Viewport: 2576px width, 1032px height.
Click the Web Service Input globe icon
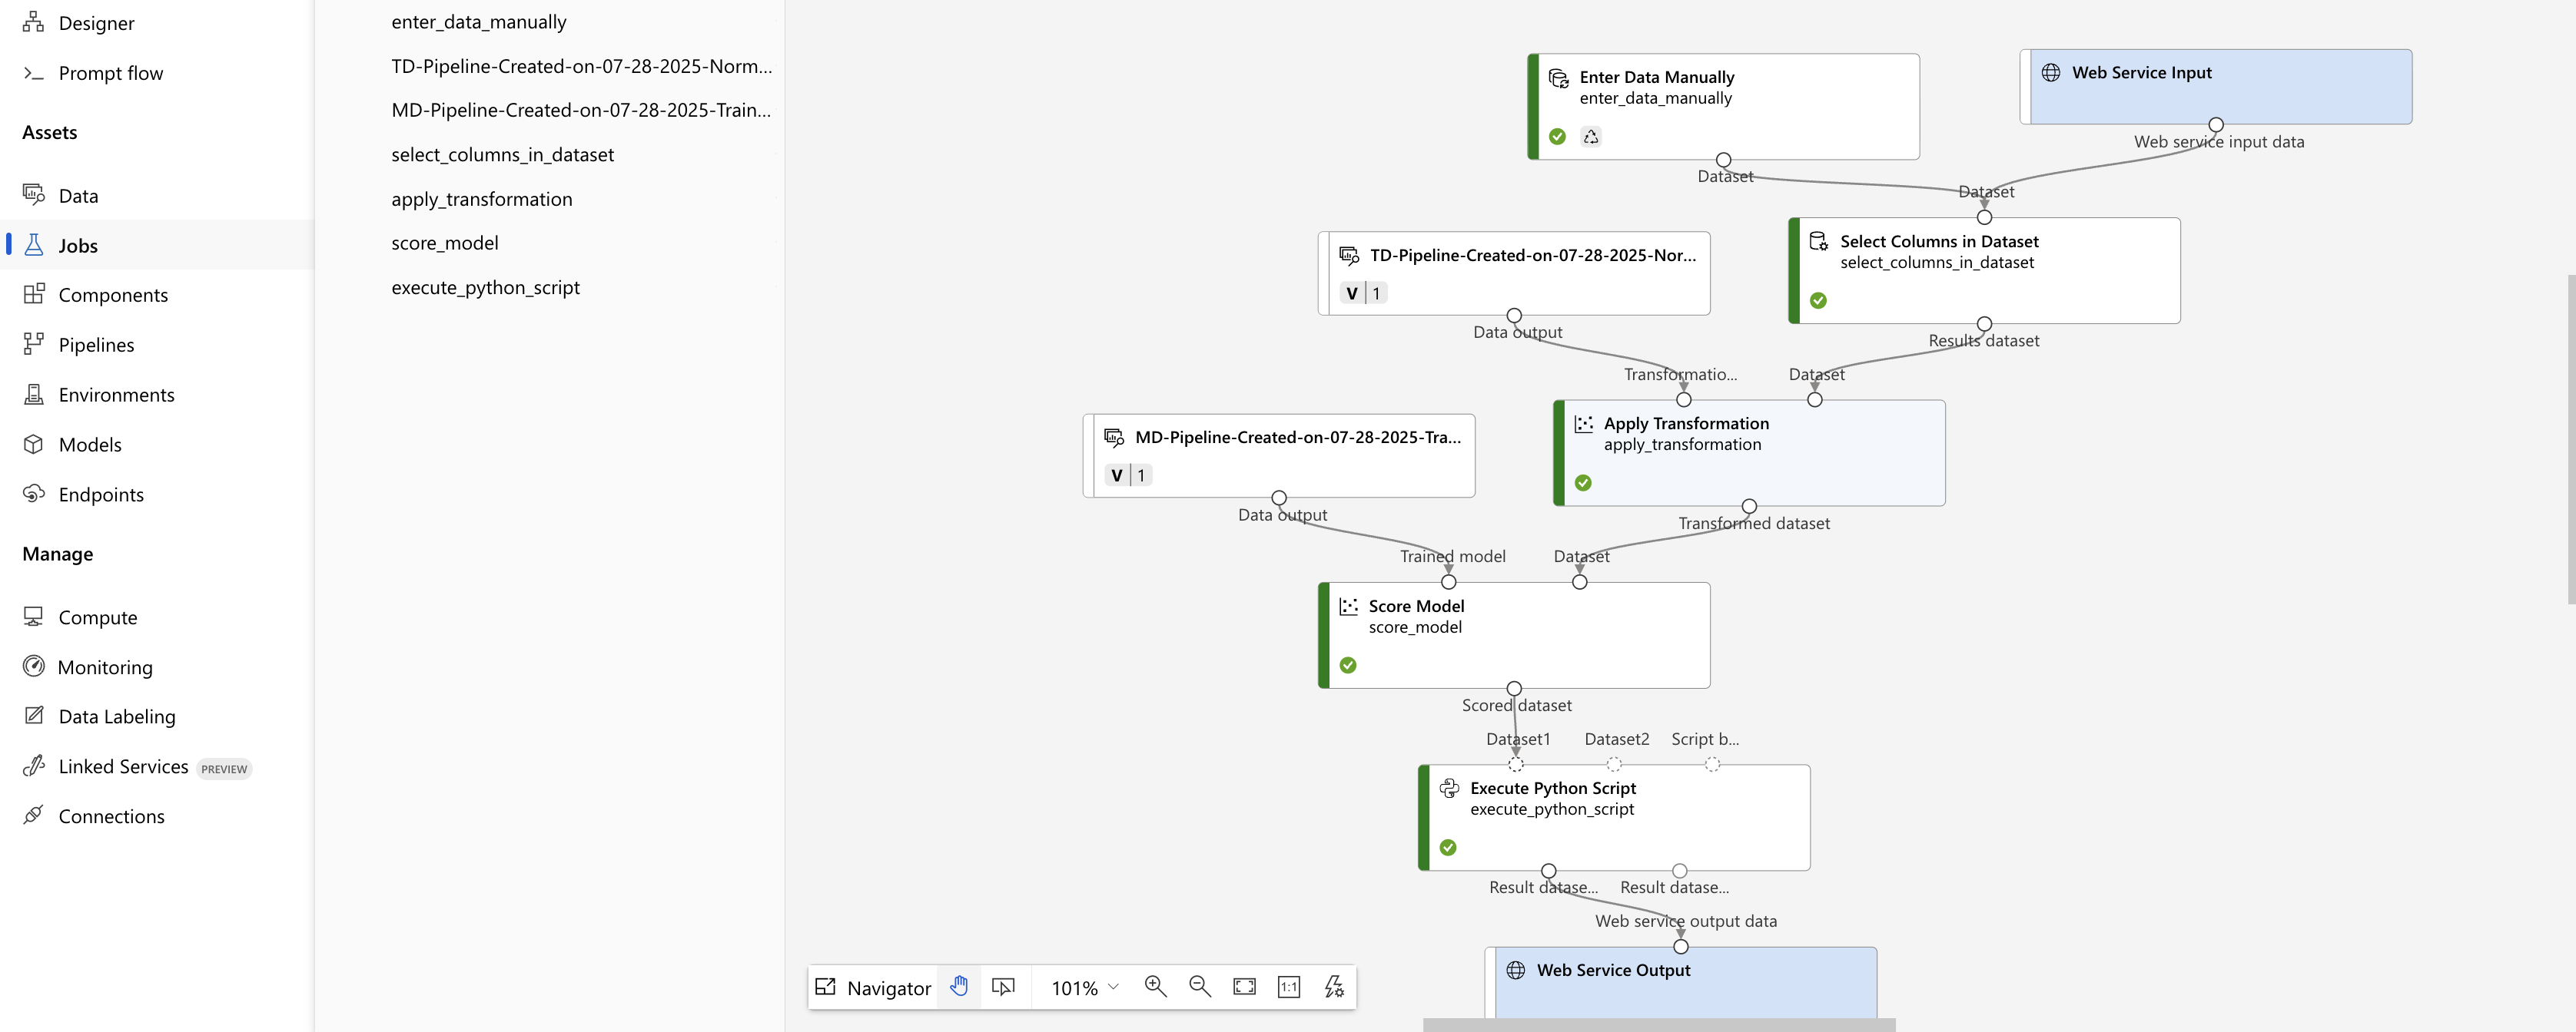coord(2050,73)
